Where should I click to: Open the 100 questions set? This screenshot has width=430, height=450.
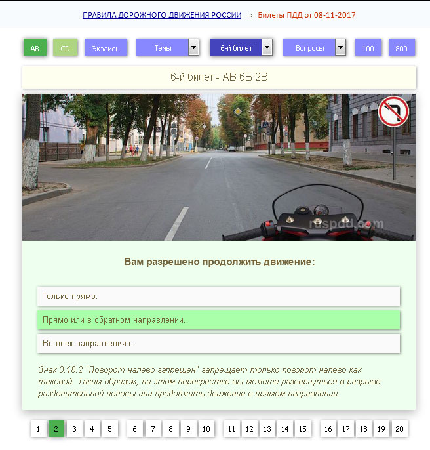pos(368,48)
